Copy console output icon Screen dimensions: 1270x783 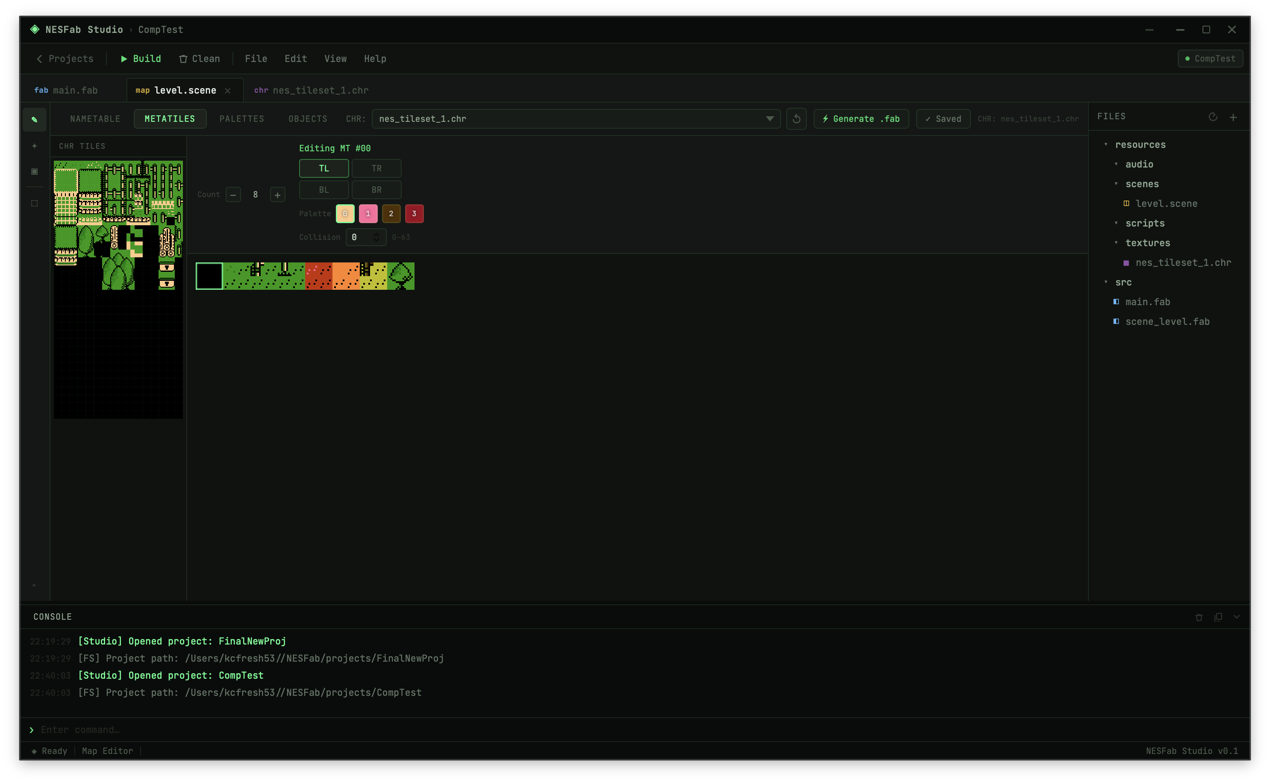1218,617
